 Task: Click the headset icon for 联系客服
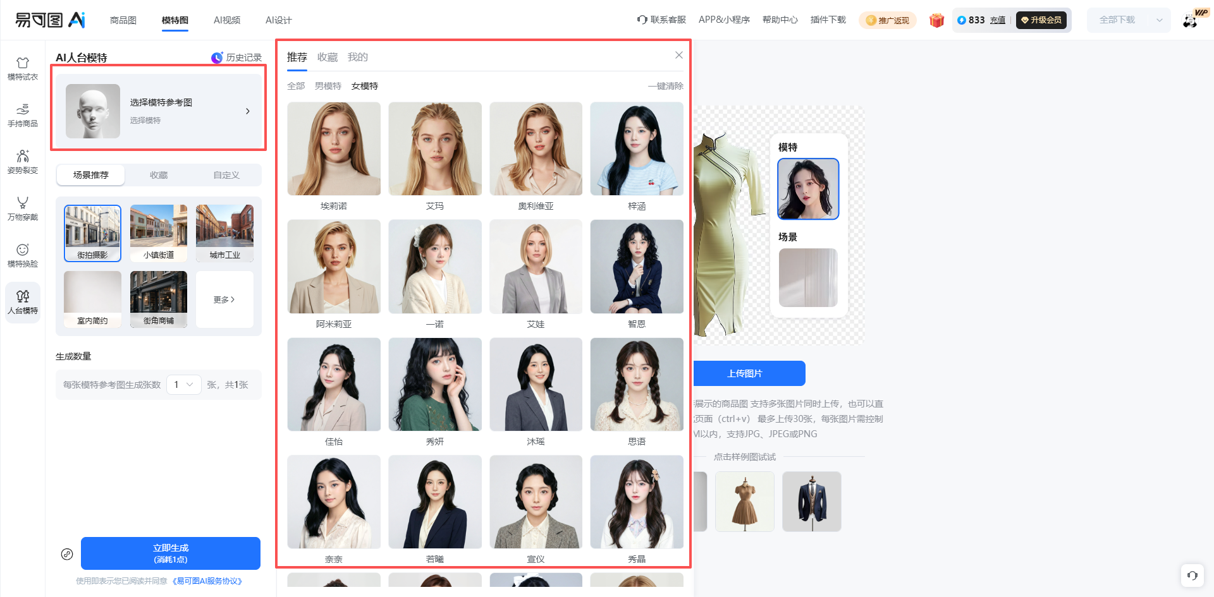point(642,20)
